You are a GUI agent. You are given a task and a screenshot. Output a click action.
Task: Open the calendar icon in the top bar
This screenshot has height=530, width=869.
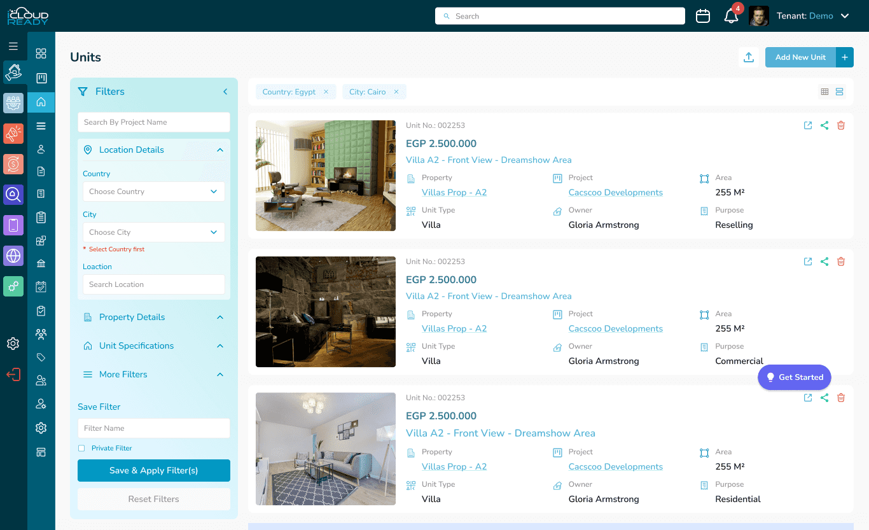(x=703, y=15)
